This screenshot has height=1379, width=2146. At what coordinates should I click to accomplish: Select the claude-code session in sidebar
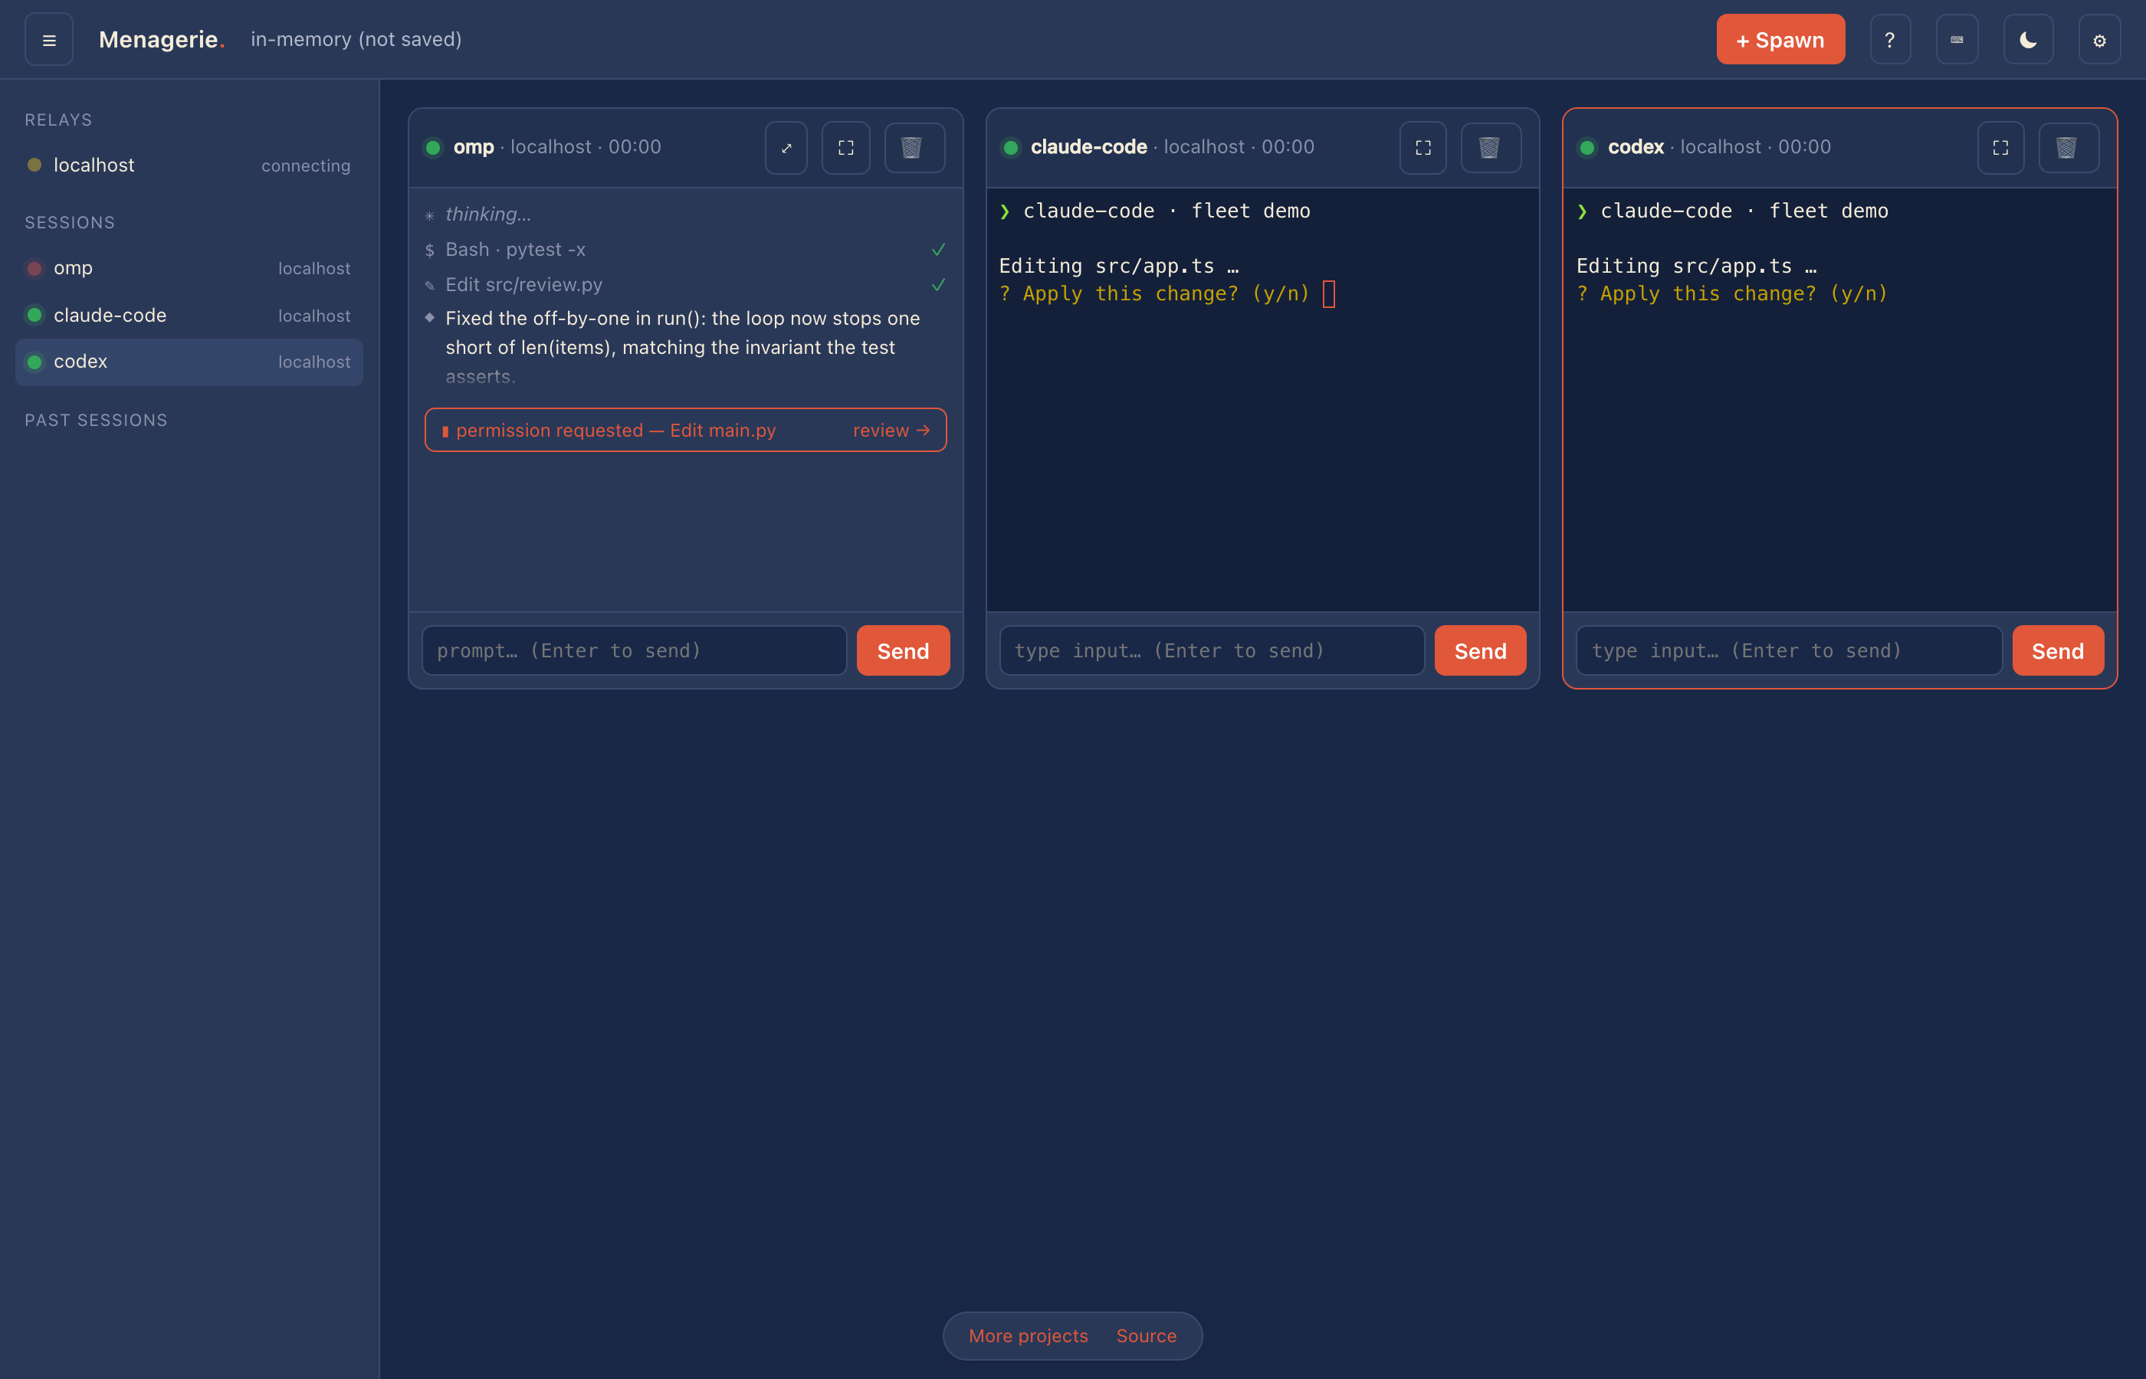point(189,315)
